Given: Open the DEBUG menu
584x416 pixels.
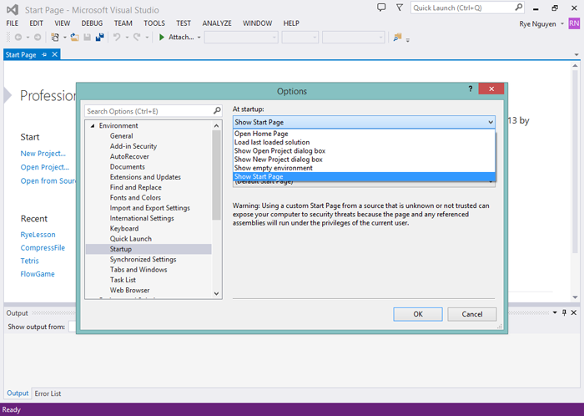Looking at the screenshot, I should (92, 23).
